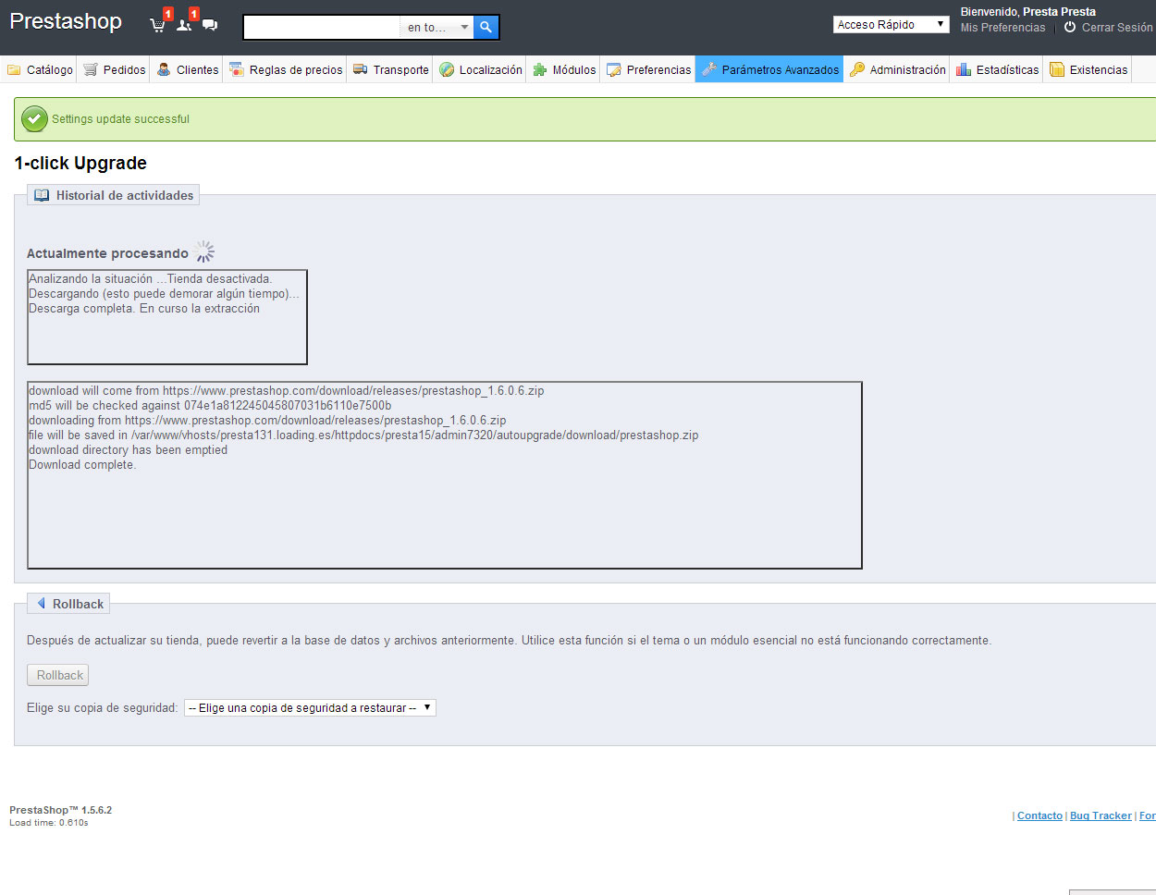The height and width of the screenshot is (895, 1156).
Task: Click the 'PrestaShop™ 1.5.6.2' version text
Action: 60,810
